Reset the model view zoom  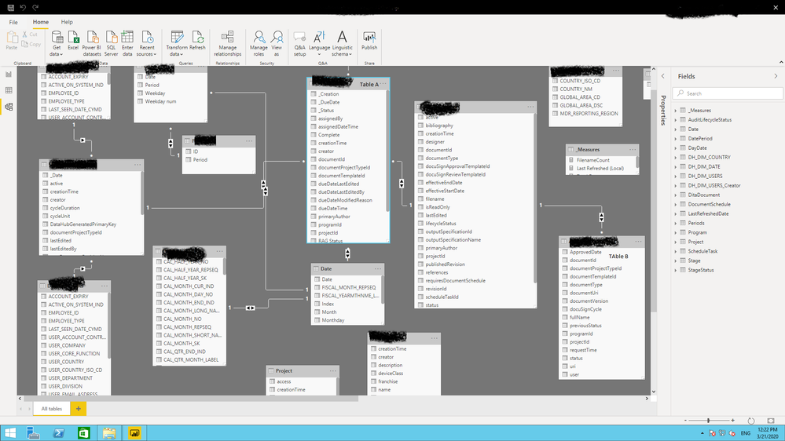point(751,421)
